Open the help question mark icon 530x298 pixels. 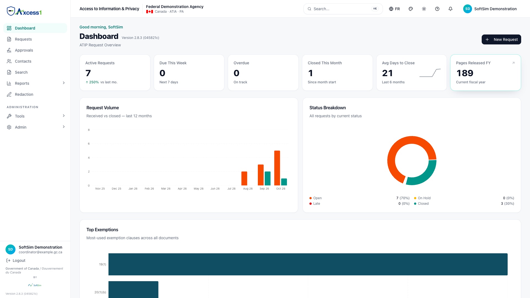click(437, 9)
